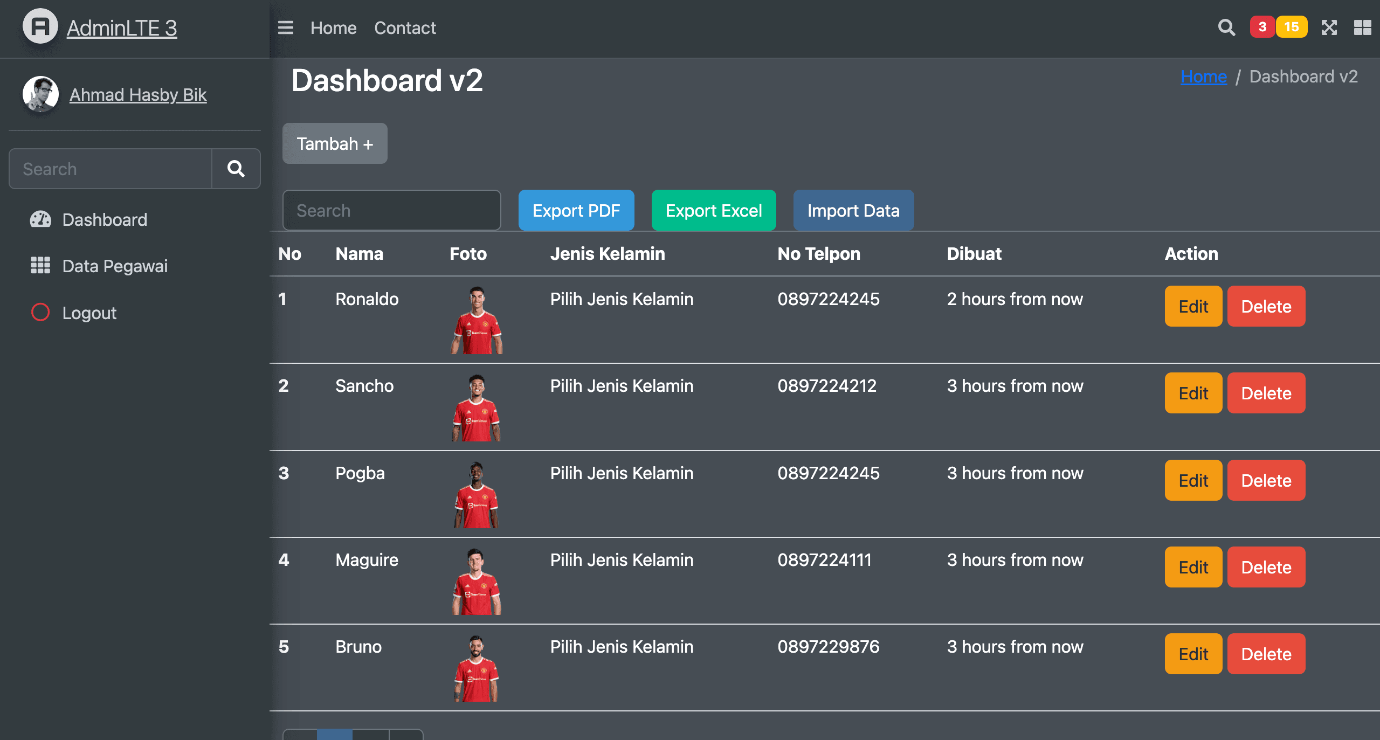Viewport: 1380px width, 740px height.
Task: Focus the table Search field
Action: [392, 210]
